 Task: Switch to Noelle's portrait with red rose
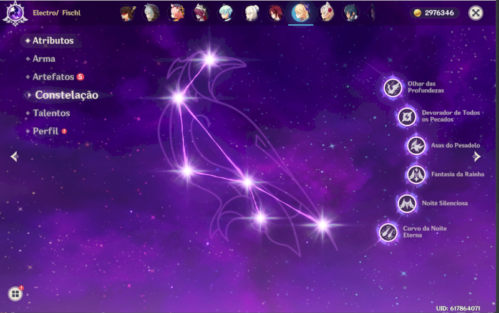(x=326, y=12)
